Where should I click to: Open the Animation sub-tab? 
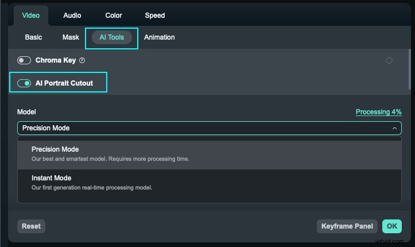pyautogui.click(x=160, y=37)
